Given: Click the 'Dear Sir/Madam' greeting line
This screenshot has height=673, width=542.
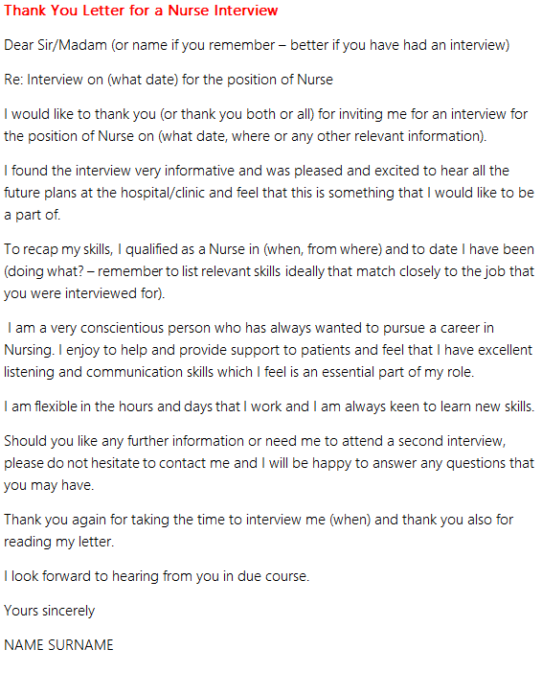Looking at the screenshot, I should [257, 45].
